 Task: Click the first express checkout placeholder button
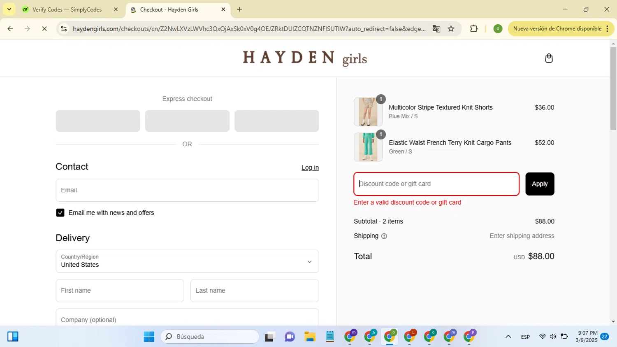(x=98, y=121)
